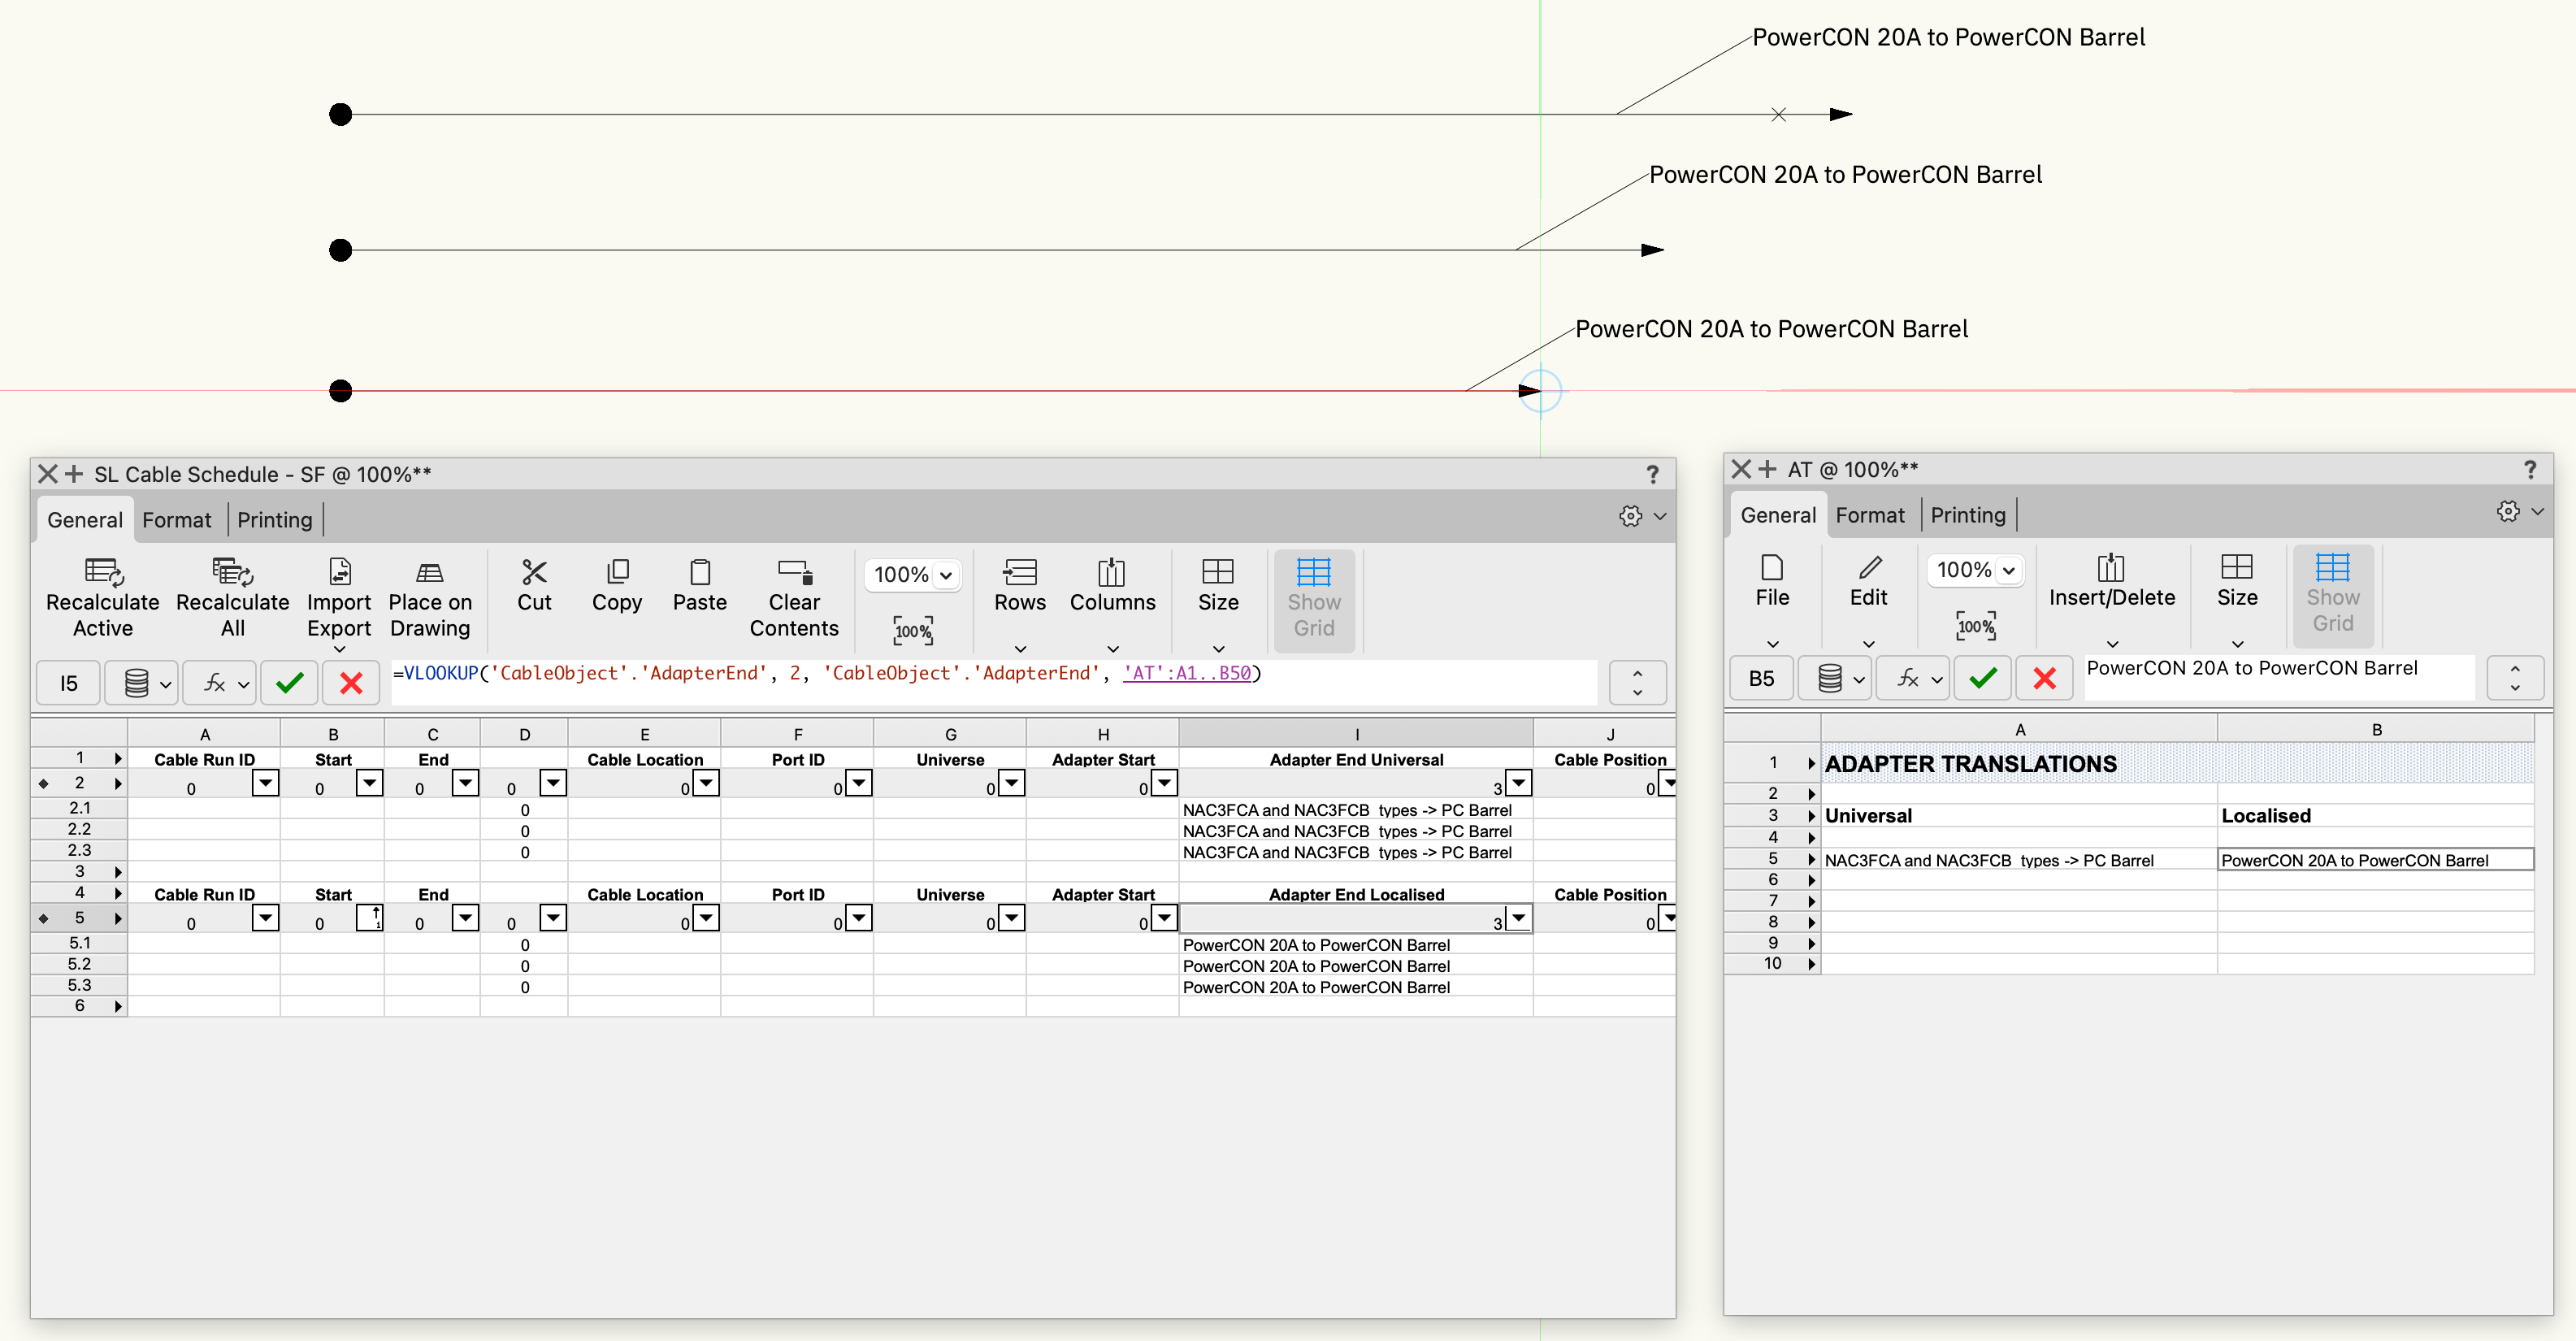Expand the Rows dropdown menu
Image resolution: width=2576 pixels, height=1341 pixels.
(1019, 648)
